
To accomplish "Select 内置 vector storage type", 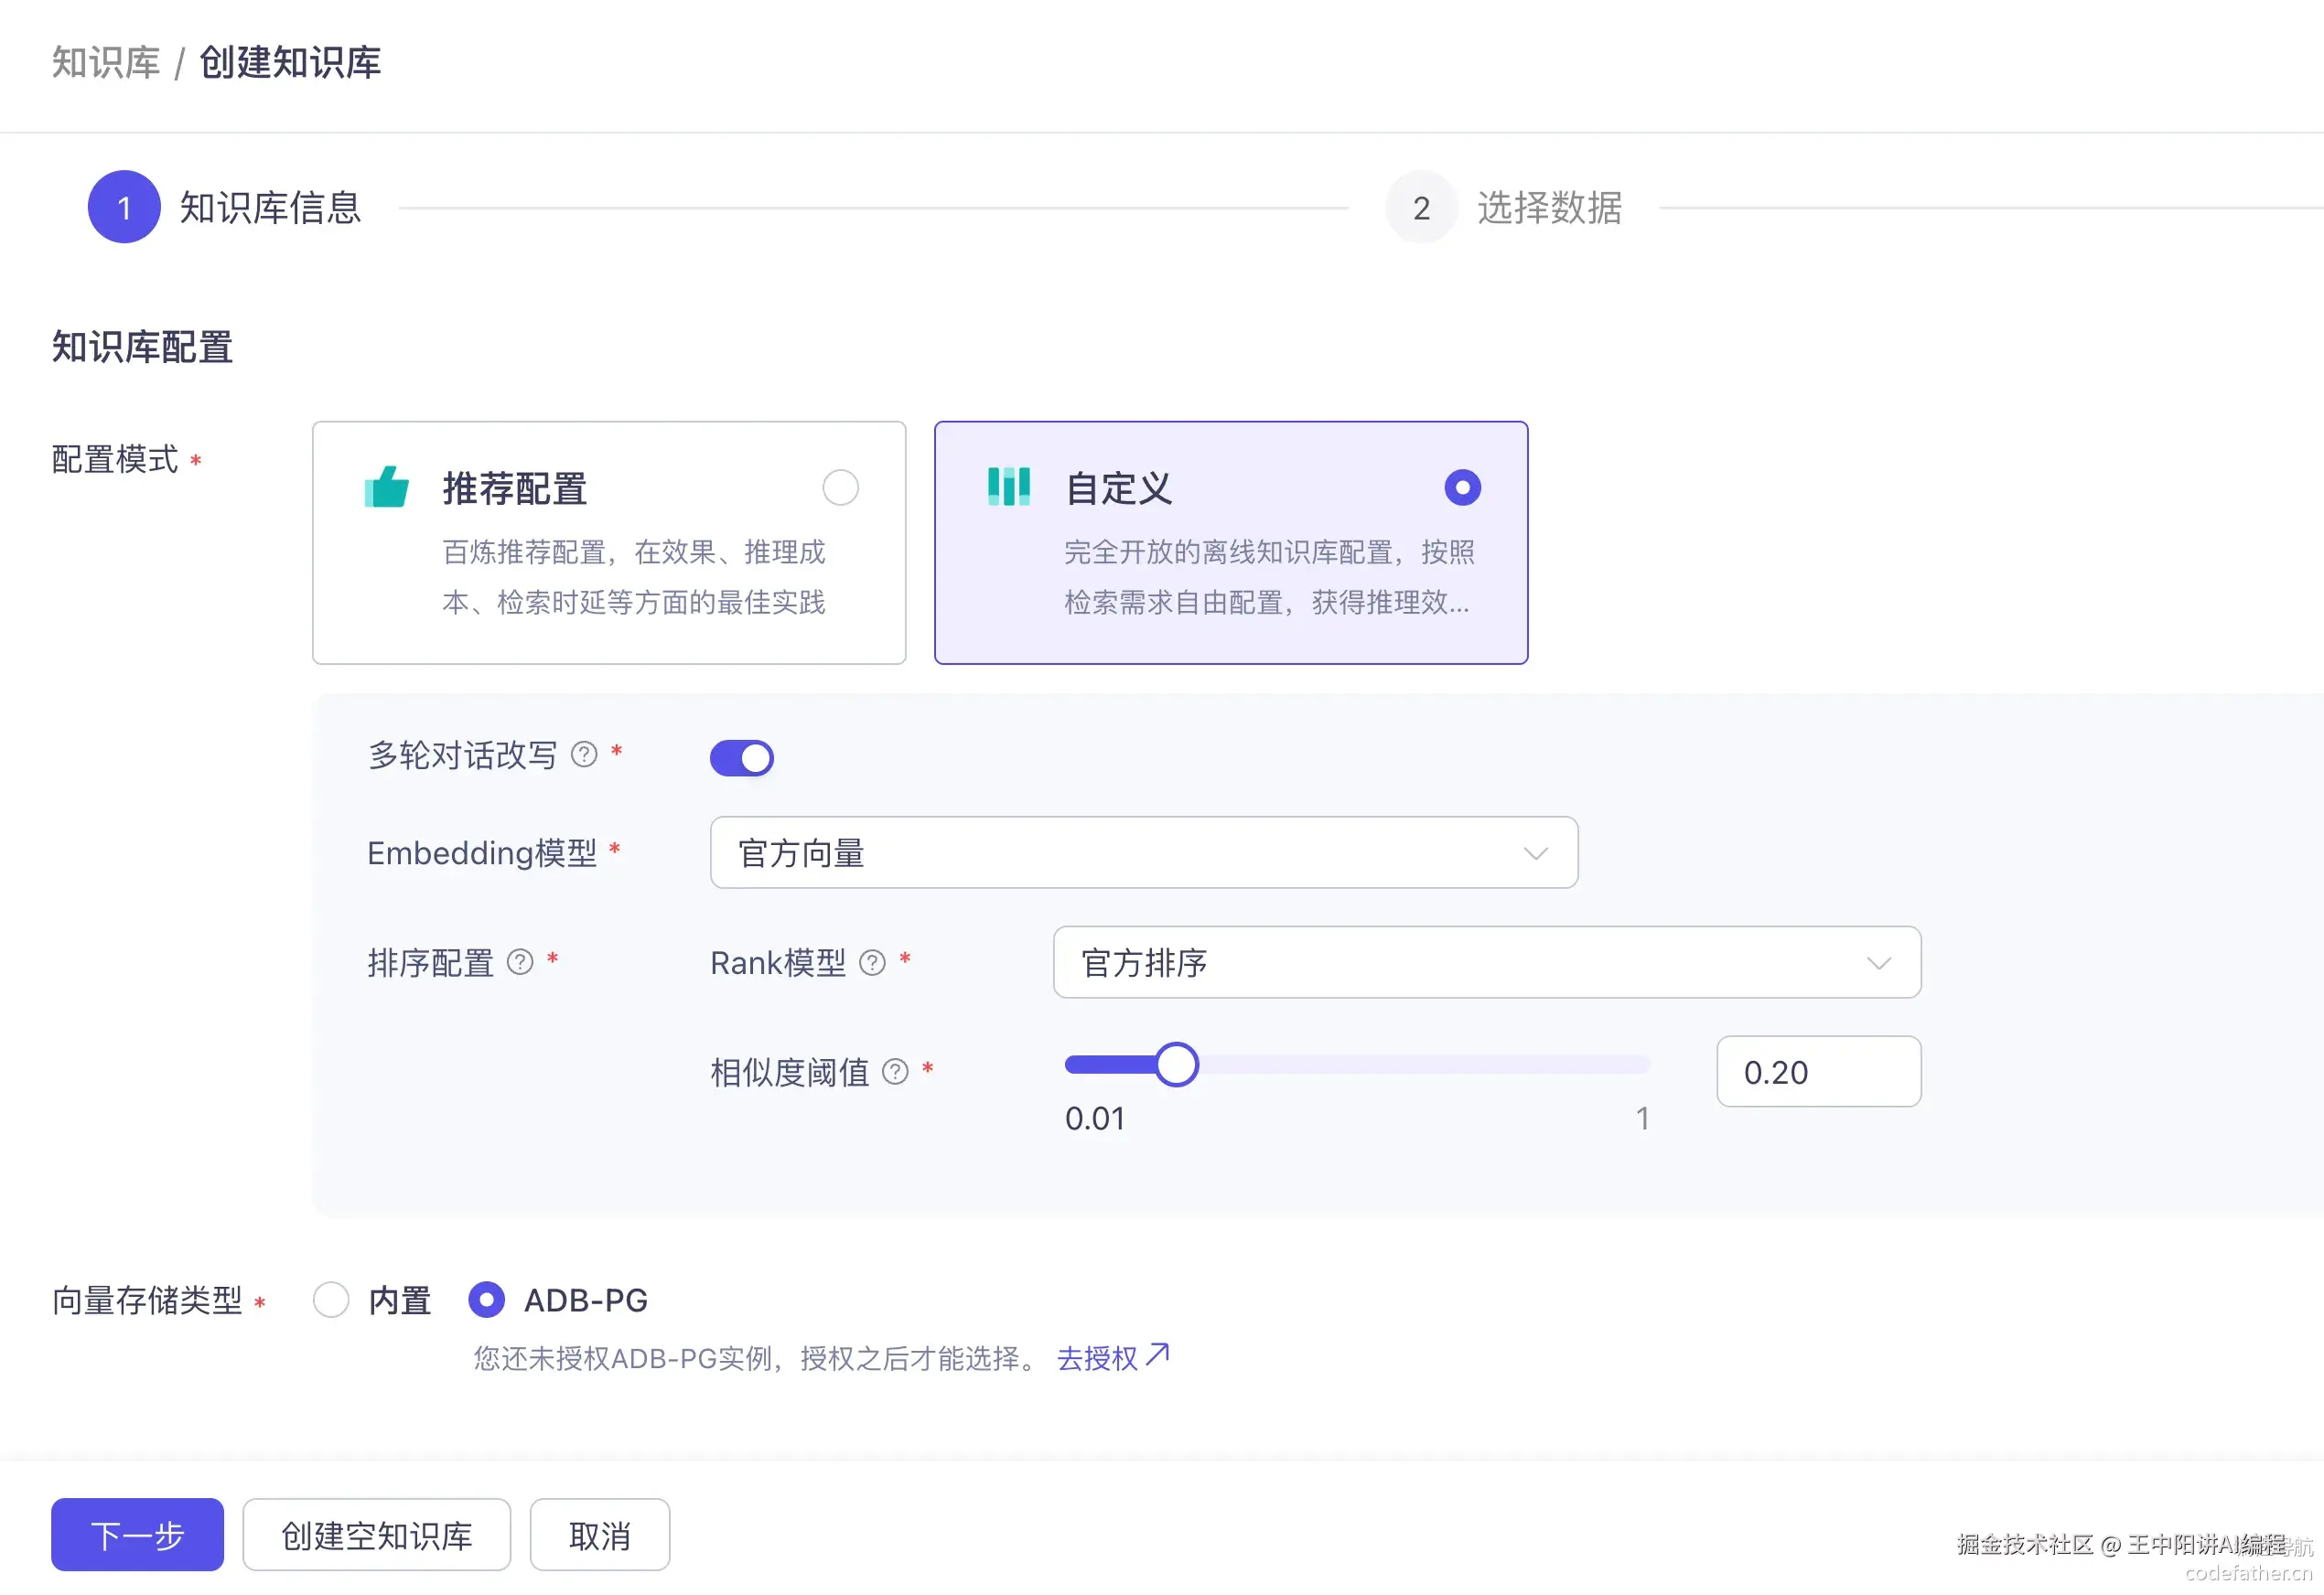I will [331, 1300].
